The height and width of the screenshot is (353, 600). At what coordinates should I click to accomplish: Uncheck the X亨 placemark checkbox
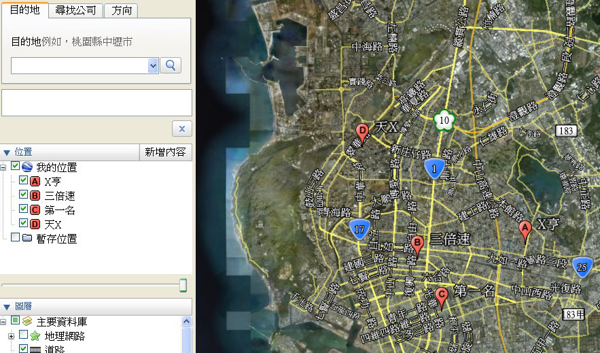click(x=23, y=182)
